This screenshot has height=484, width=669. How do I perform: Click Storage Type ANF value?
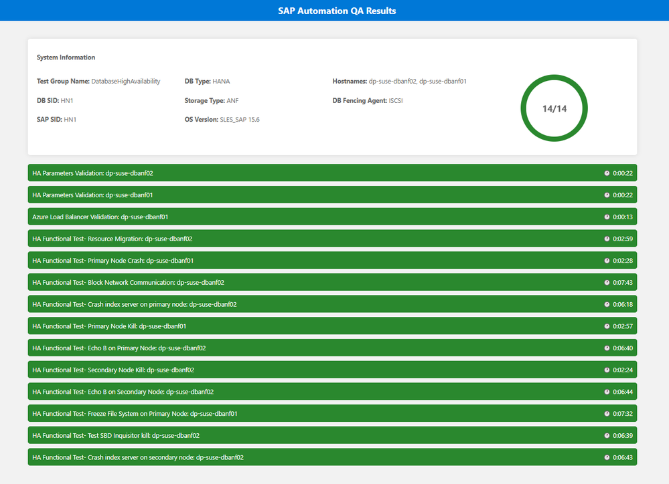(232, 100)
